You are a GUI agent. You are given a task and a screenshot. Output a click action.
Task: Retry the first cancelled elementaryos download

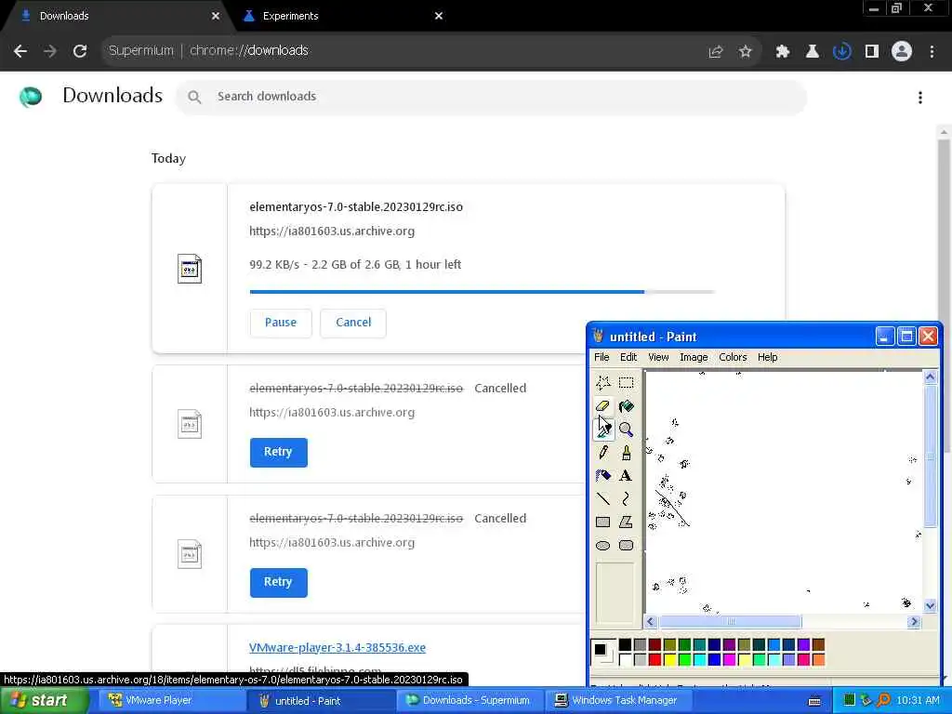pos(278,453)
